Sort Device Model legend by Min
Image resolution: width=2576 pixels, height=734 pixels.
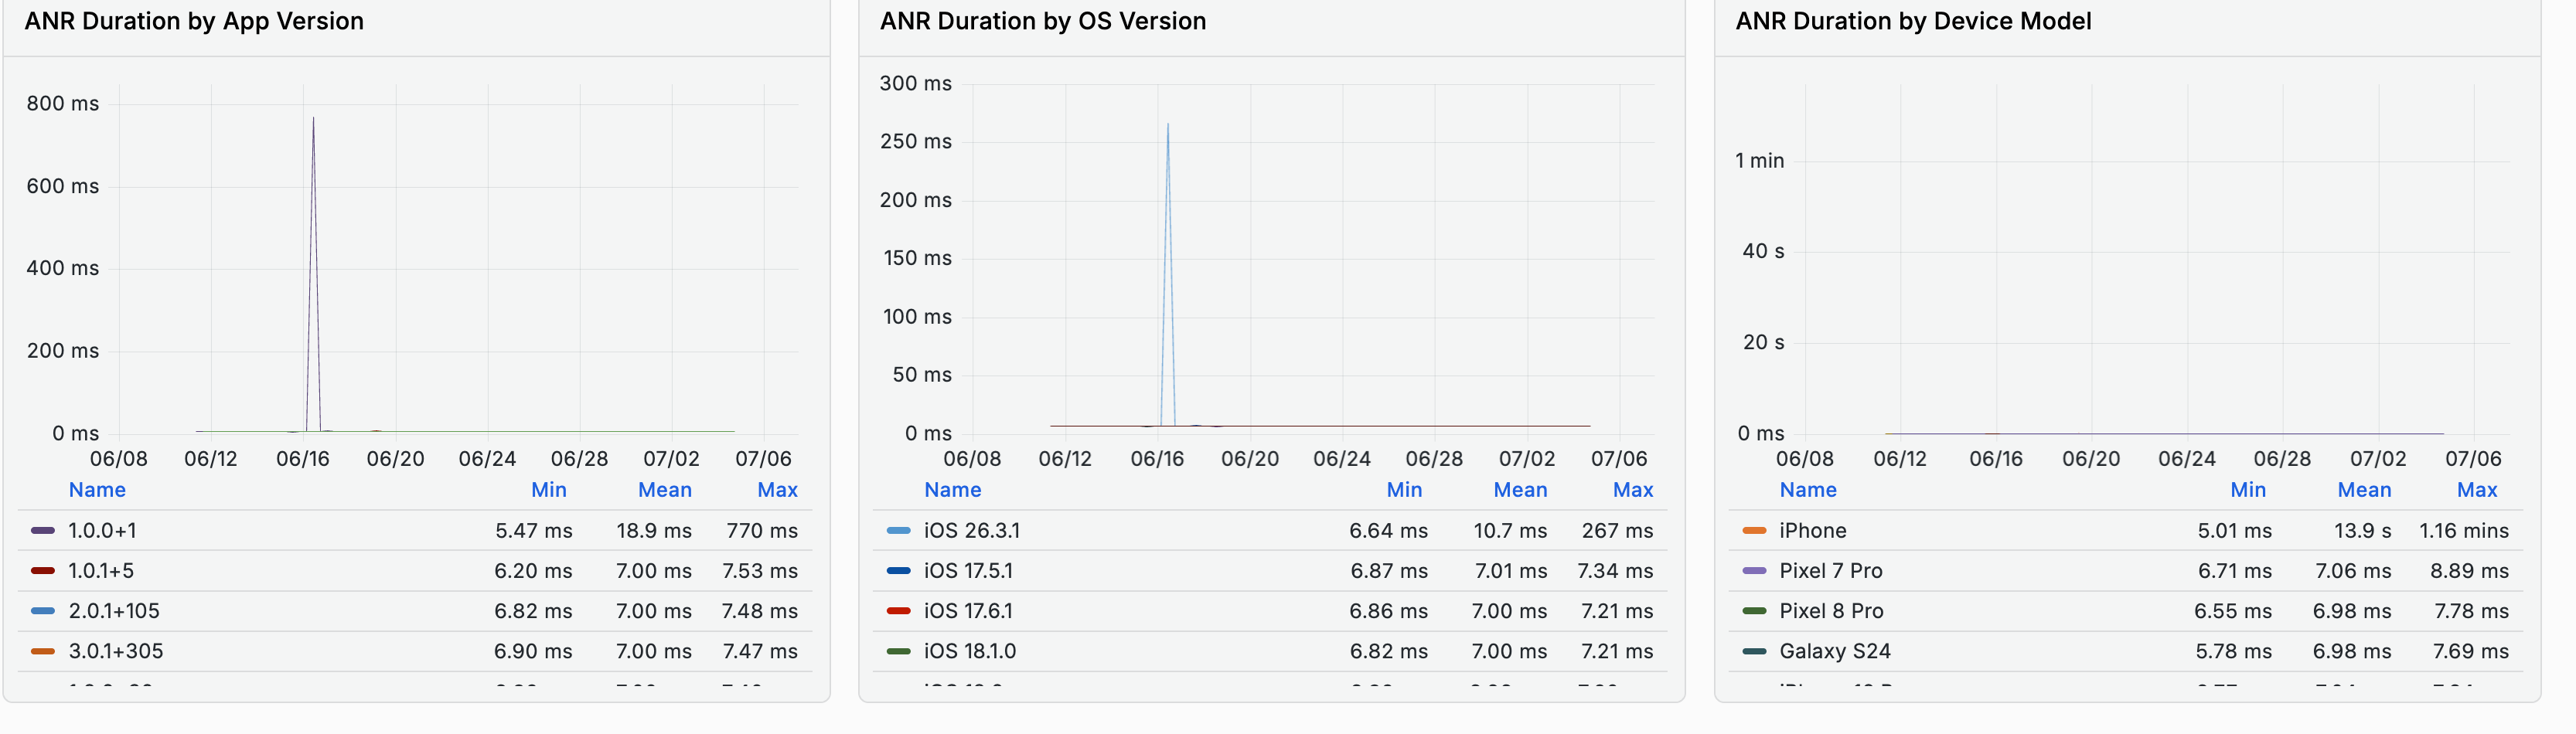(2248, 490)
